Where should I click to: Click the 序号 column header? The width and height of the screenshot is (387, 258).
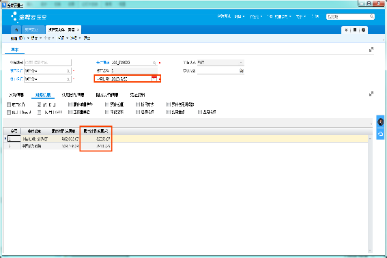click(x=14, y=131)
